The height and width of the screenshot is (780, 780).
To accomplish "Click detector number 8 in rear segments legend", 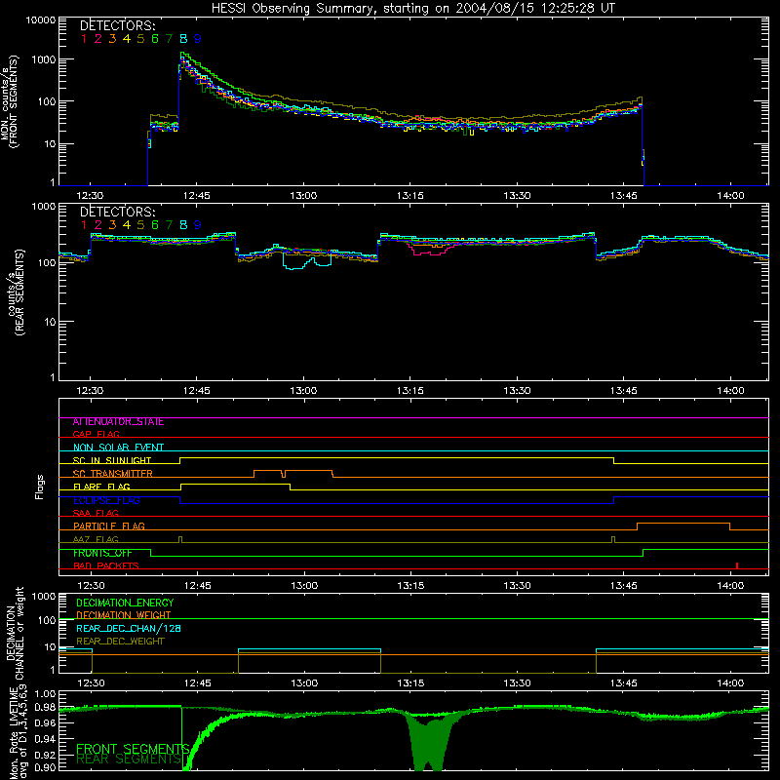I will pos(183,225).
